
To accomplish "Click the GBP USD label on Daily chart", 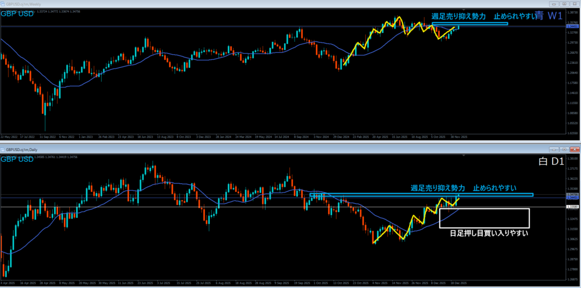I will click(x=17, y=159).
